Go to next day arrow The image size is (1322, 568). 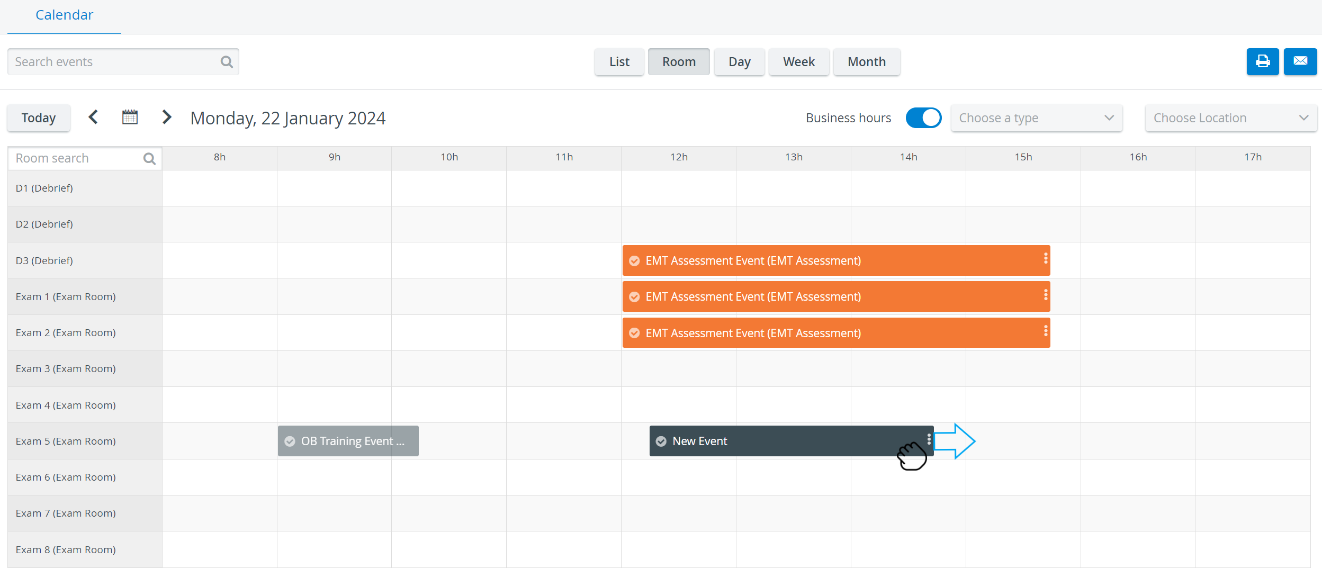pos(166,117)
